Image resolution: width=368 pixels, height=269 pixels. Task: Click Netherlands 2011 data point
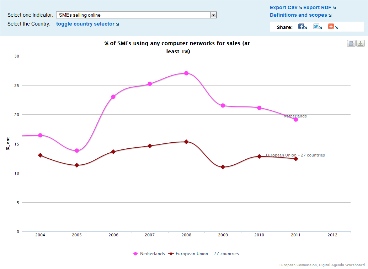tap(296, 120)
